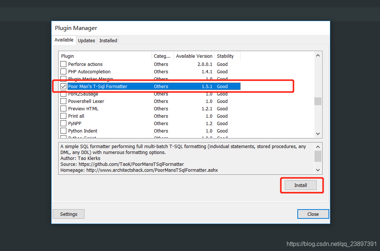Click the architectshack homepage URL text
The height and width of the screenshot is (251, 380).
pos(152,170)
